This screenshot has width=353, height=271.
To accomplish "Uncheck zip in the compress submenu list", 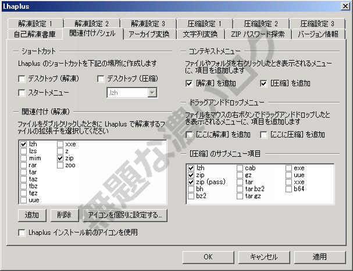I will (x=191, y=175).
